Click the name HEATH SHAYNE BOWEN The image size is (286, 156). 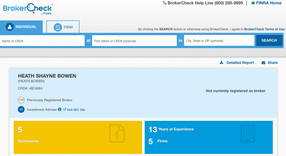pos(47,76)
